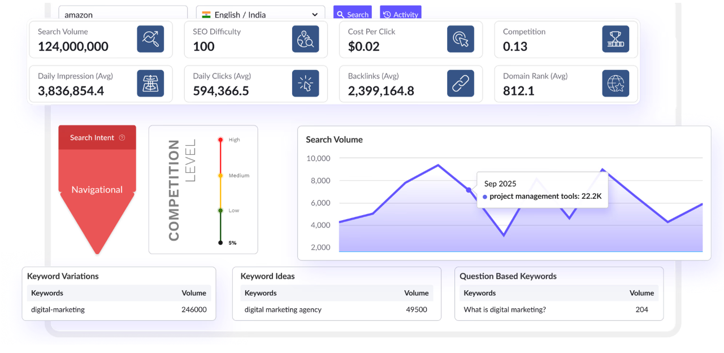The image size is (724, 353).
Task: Click the digital-marketing keyword row
Action: [x=119, y=310]
